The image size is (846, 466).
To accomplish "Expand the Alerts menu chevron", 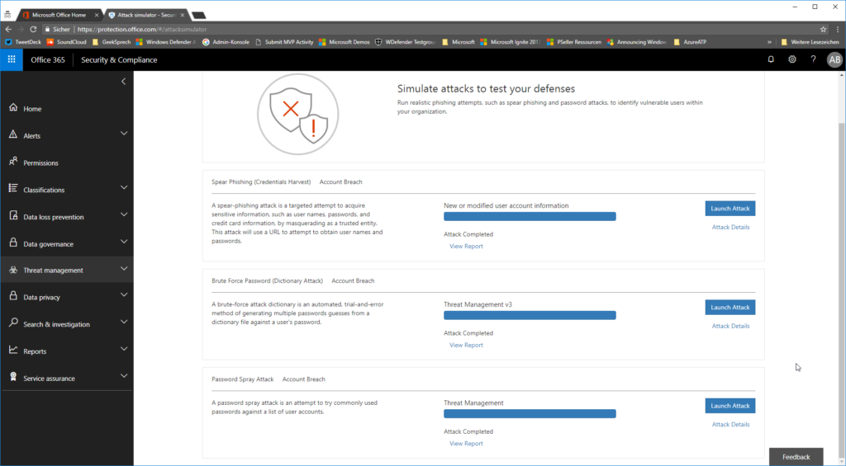I will tap(124, 133).
